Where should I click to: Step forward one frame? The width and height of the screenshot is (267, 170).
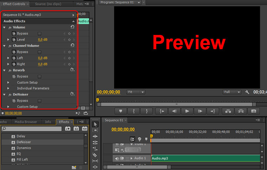tap(200, 111)
